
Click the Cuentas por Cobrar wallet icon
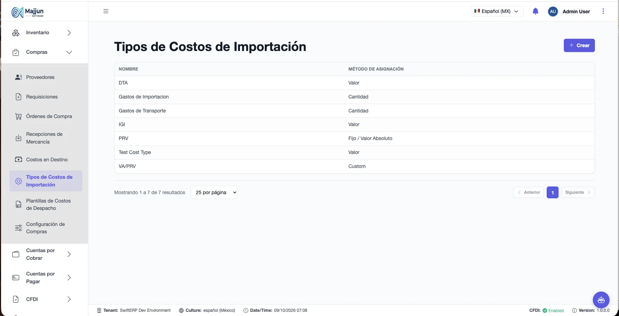click(16, 254)
